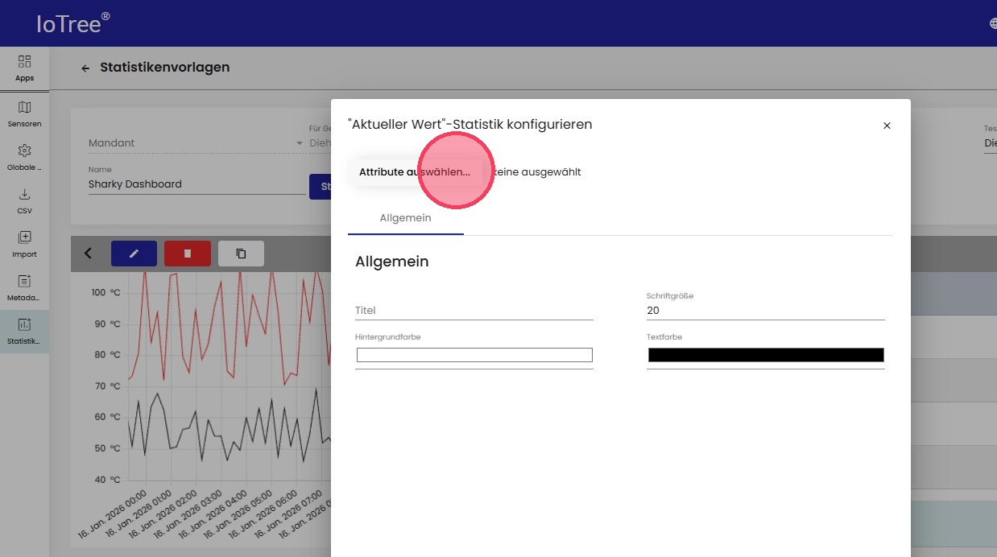The height and width of the screenshot is (557, 997).
Task: Open Globale settings gear in sidebar
Action: (24, 157)
